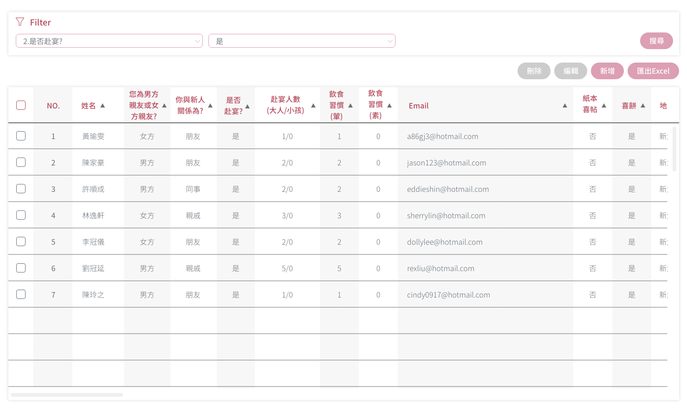
Task: Click the funnel Filter icon
Action: (x=20, y=22)
